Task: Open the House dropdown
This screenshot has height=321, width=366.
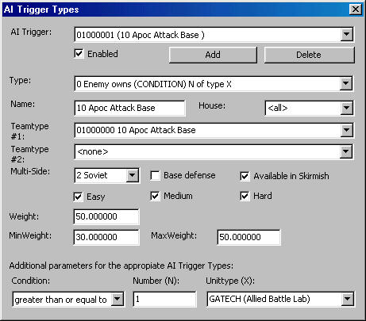Action: tap(346, 108)
